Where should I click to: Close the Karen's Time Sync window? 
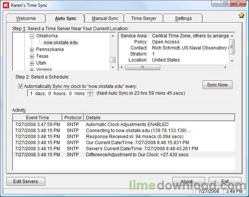pyautogui.click(x=238, y=4)
